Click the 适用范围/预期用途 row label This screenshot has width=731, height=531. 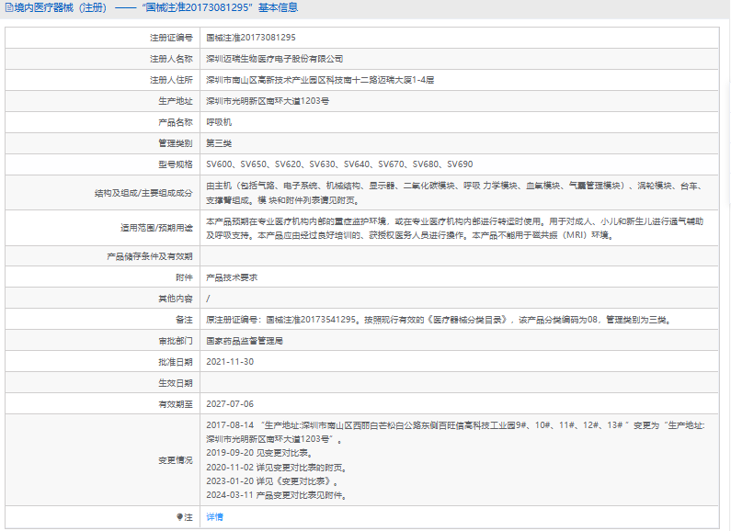[x=156, y=228]
